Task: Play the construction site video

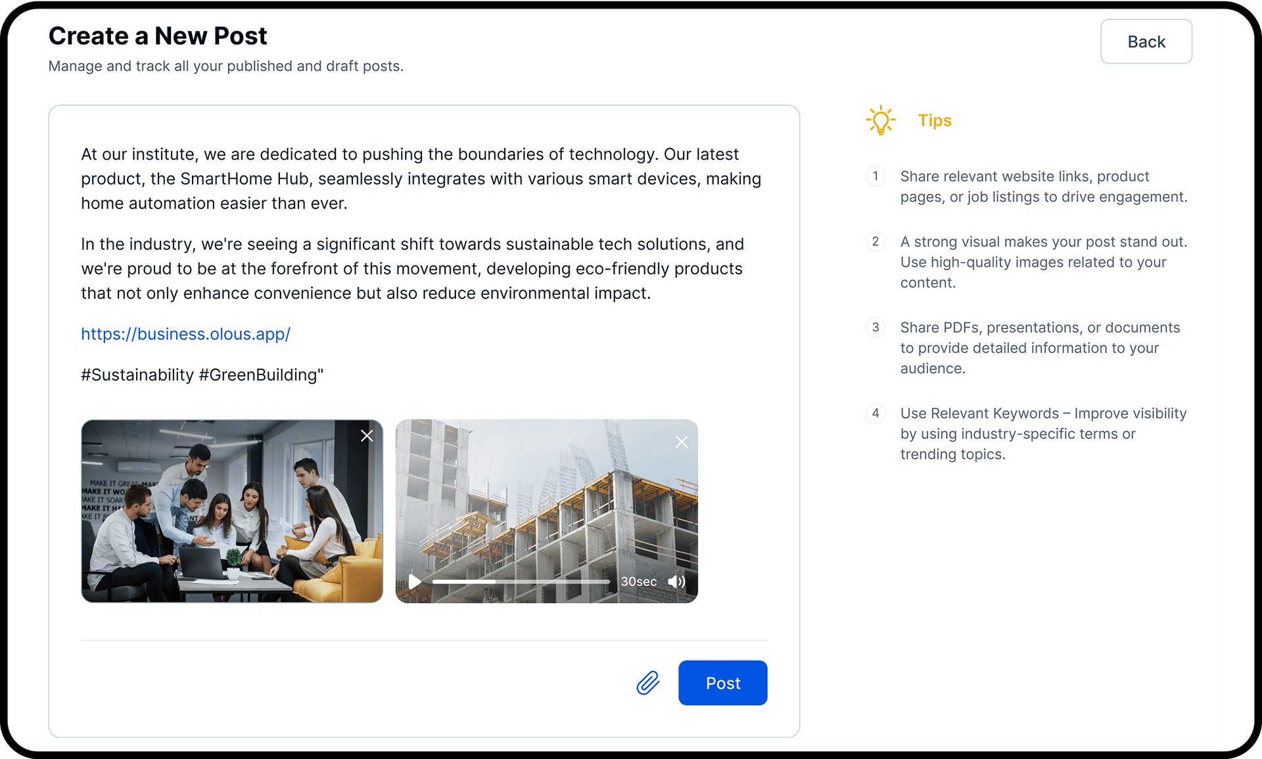Action: [x=414, y=582]
